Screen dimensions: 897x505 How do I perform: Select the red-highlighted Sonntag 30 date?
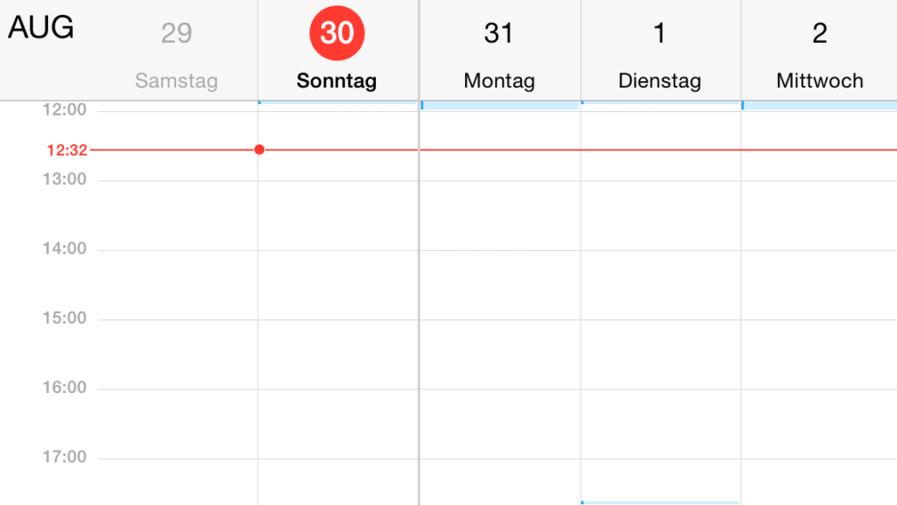point(337,34)
